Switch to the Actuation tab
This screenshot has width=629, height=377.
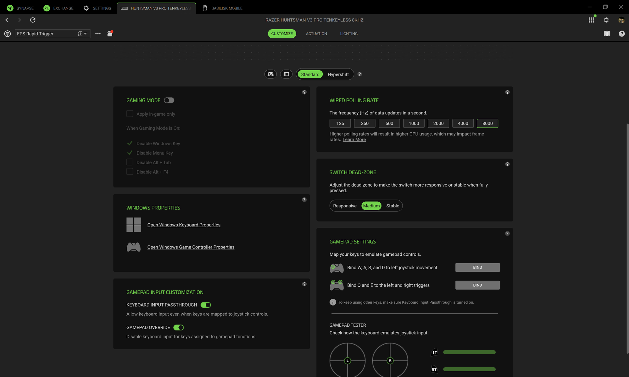(x=316, y=34)
